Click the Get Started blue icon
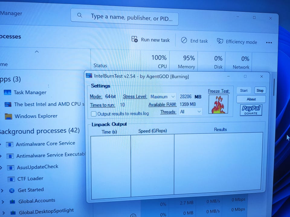290x217 pixels. (x=12, y=190)
